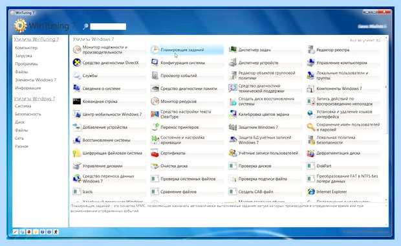
Task: Open Восстановление системы
Action: pyautogui.click(x=109, y=140)
